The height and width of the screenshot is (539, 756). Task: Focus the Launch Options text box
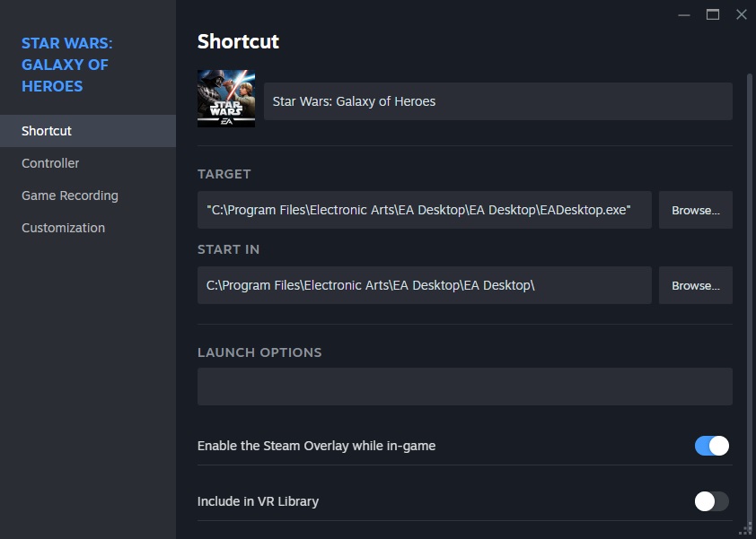click(x=464, y=387)
